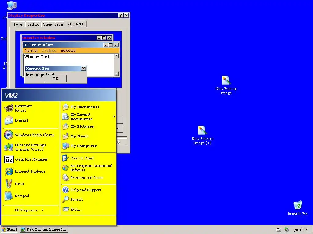
Task: Click the 7:01 PM clock
Action: coord(300,230)
